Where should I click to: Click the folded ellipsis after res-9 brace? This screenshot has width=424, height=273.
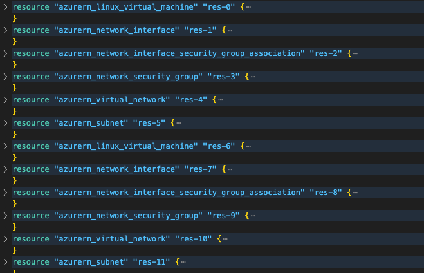pyautogui.click(x=253, y=216)
